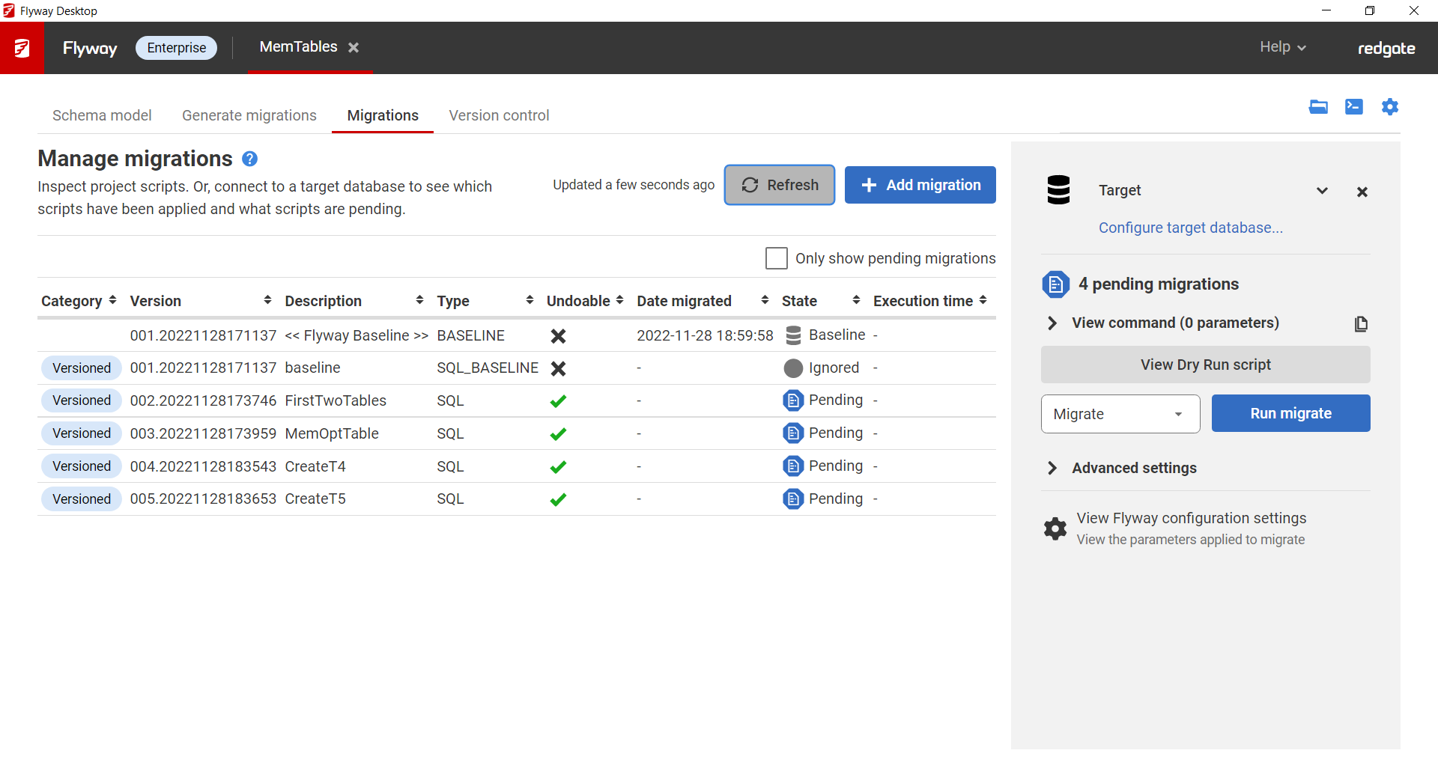Switch to the Version control tab
Viewport: 1438px width, 771px height.
499,115
